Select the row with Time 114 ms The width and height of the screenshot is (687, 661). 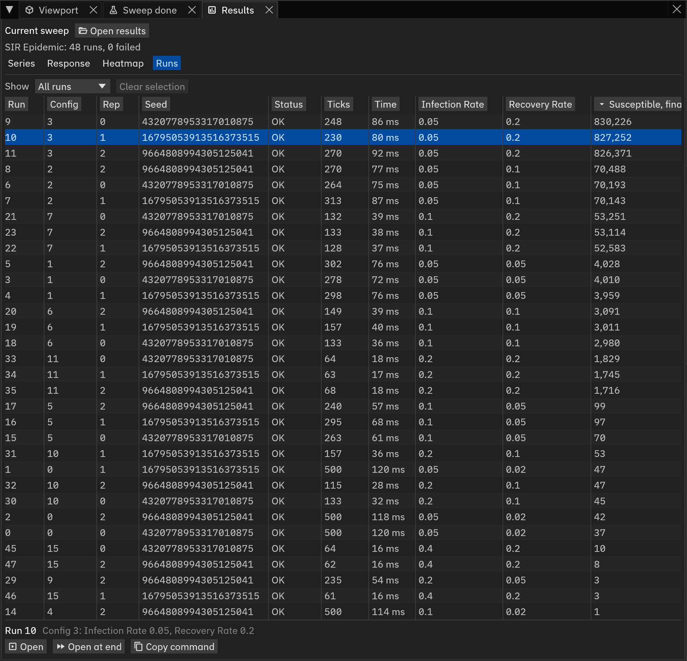[343, 612]
